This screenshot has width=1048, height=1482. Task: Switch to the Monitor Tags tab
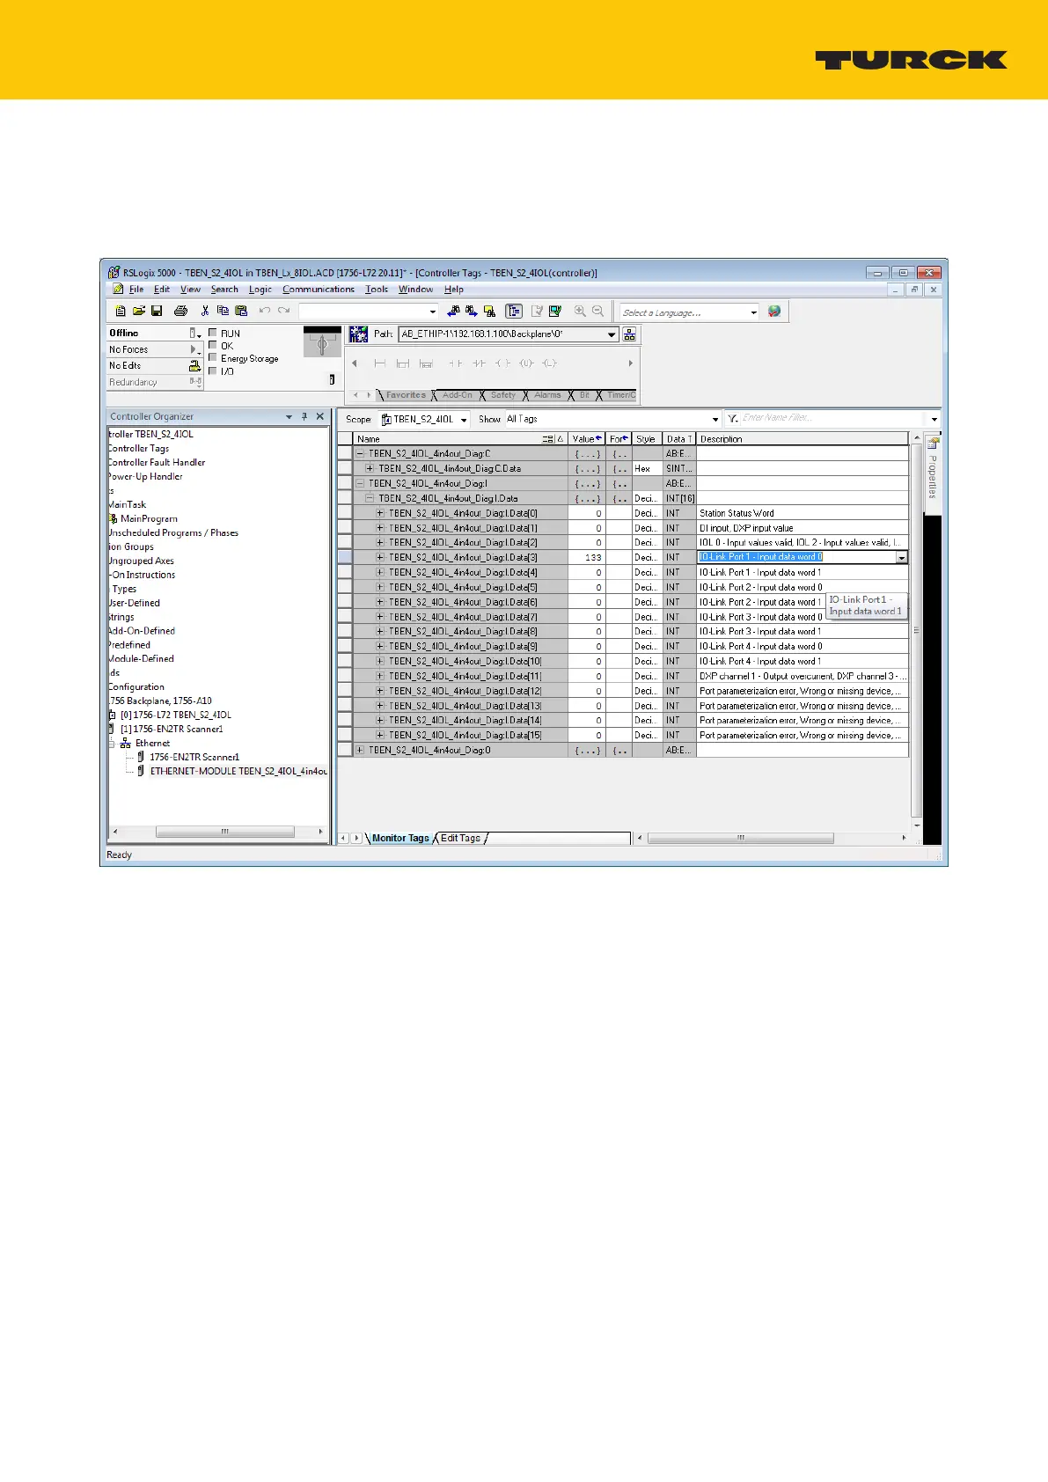[400, 838]
